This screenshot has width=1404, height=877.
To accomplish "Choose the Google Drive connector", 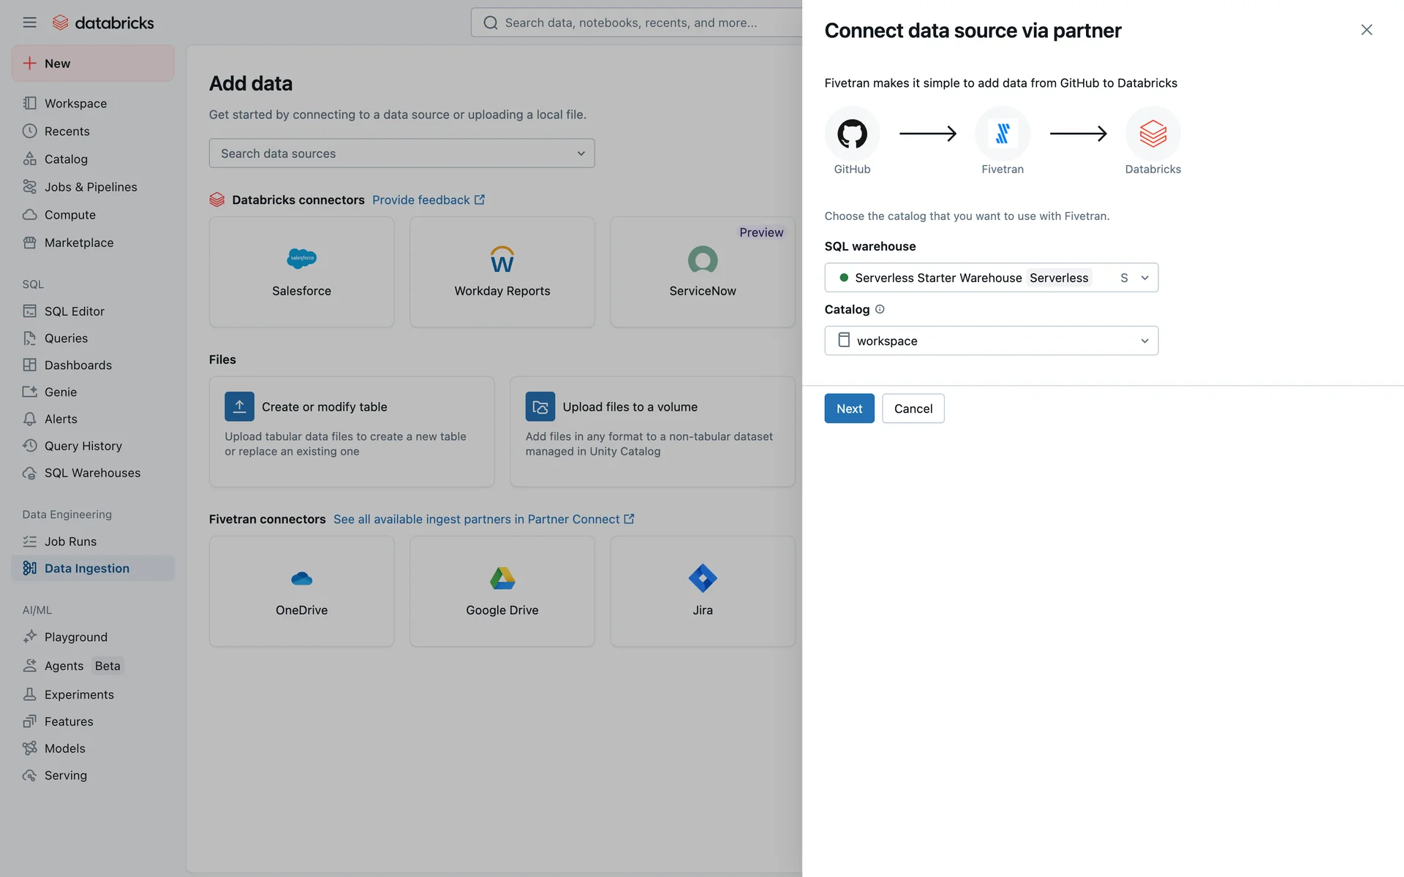I will pos(502,591).
